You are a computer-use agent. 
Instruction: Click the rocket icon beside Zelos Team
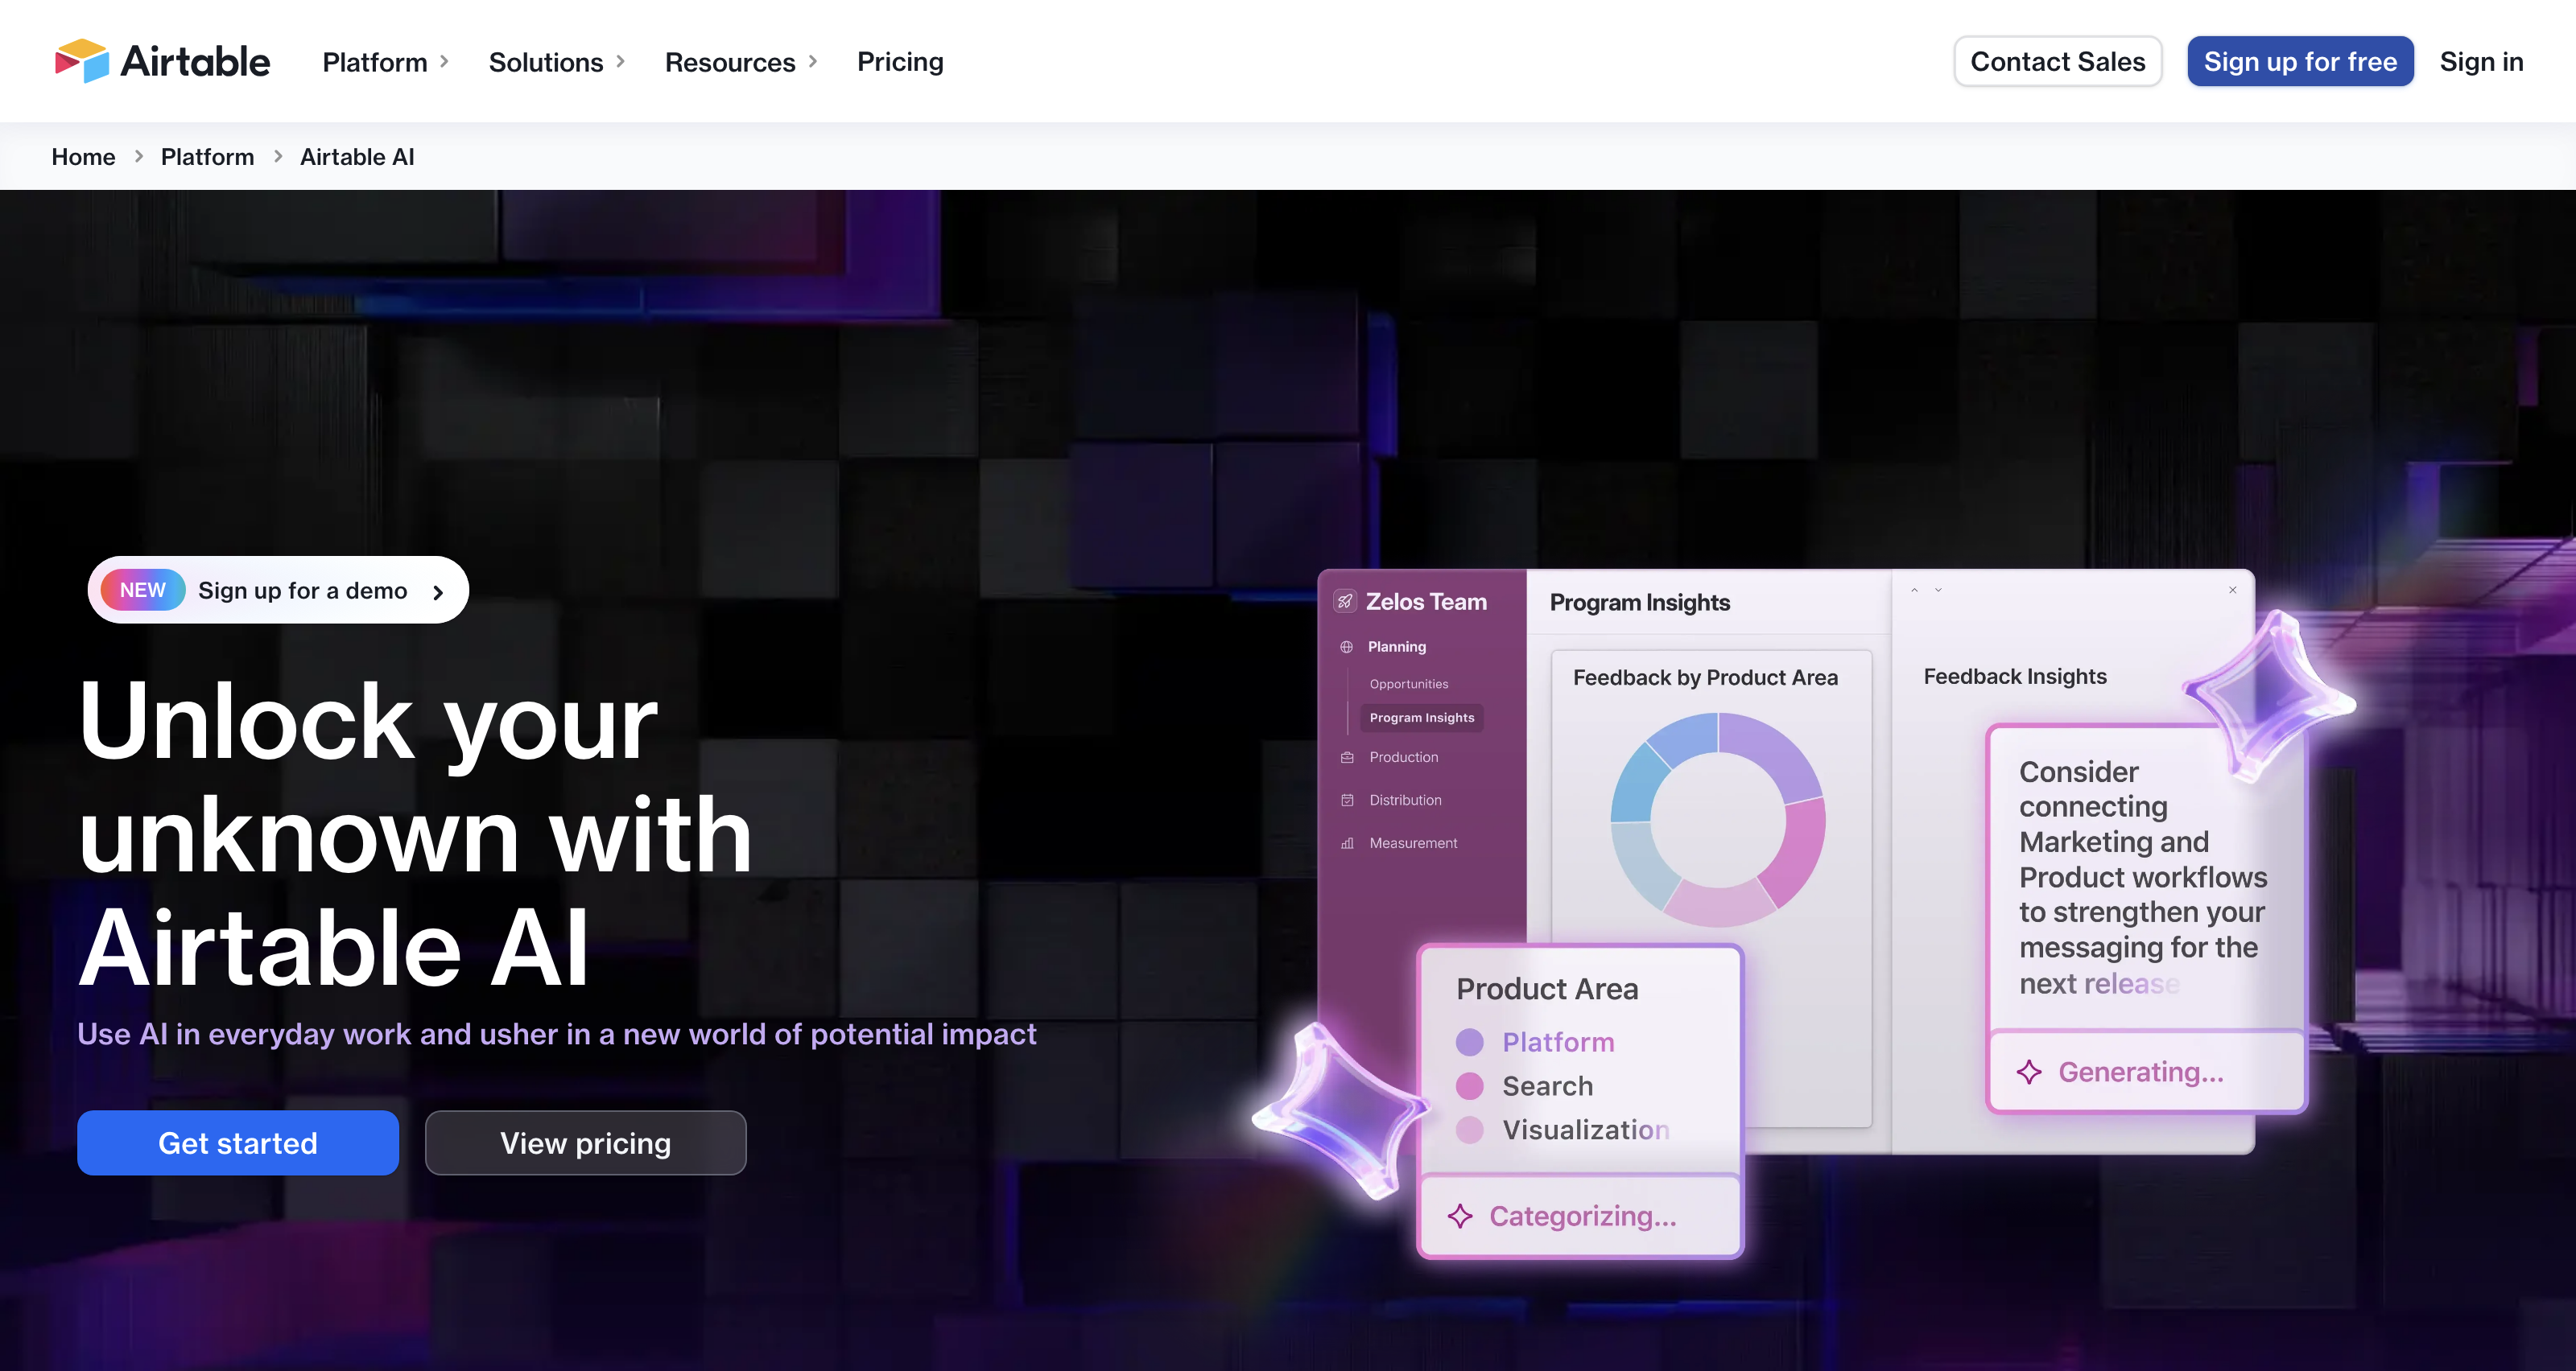tap(1345, 602)
